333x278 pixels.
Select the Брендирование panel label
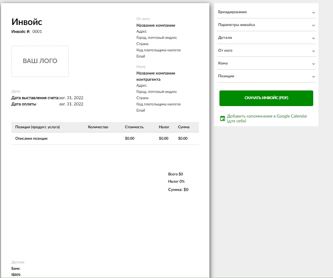pyautogui.click(x=232, y=12)
